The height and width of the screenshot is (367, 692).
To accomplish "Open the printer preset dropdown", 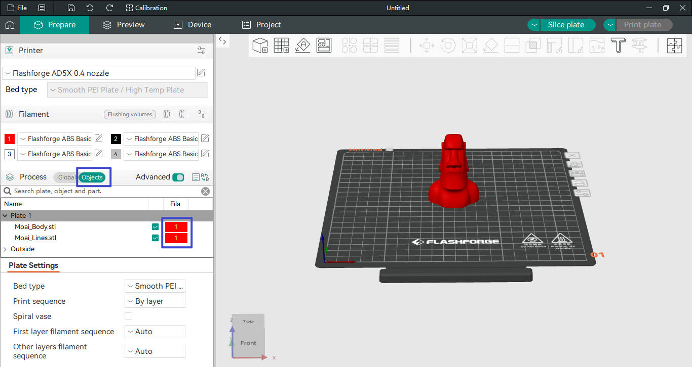I will 99,73.
